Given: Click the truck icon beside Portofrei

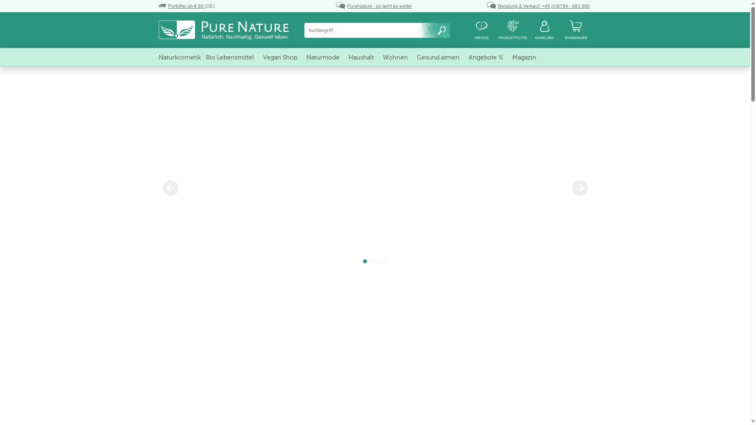Looking at the screenshot, I should pyautogui.click(x=162, y=6).
